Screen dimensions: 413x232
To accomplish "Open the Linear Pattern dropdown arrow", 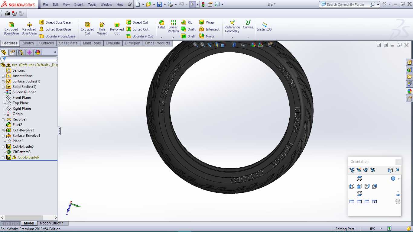I will click(x=173, y=37).
